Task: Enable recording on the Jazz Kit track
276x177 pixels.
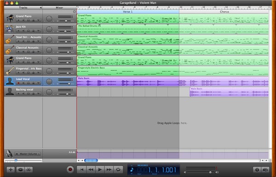Action: (x=18, y=31)
